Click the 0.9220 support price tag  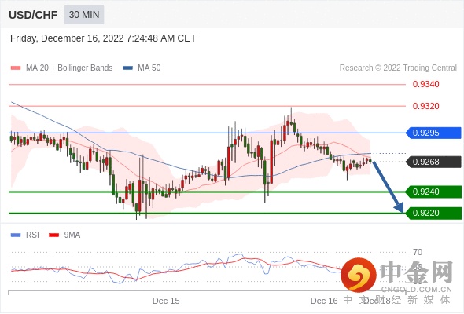coord(433,213)
